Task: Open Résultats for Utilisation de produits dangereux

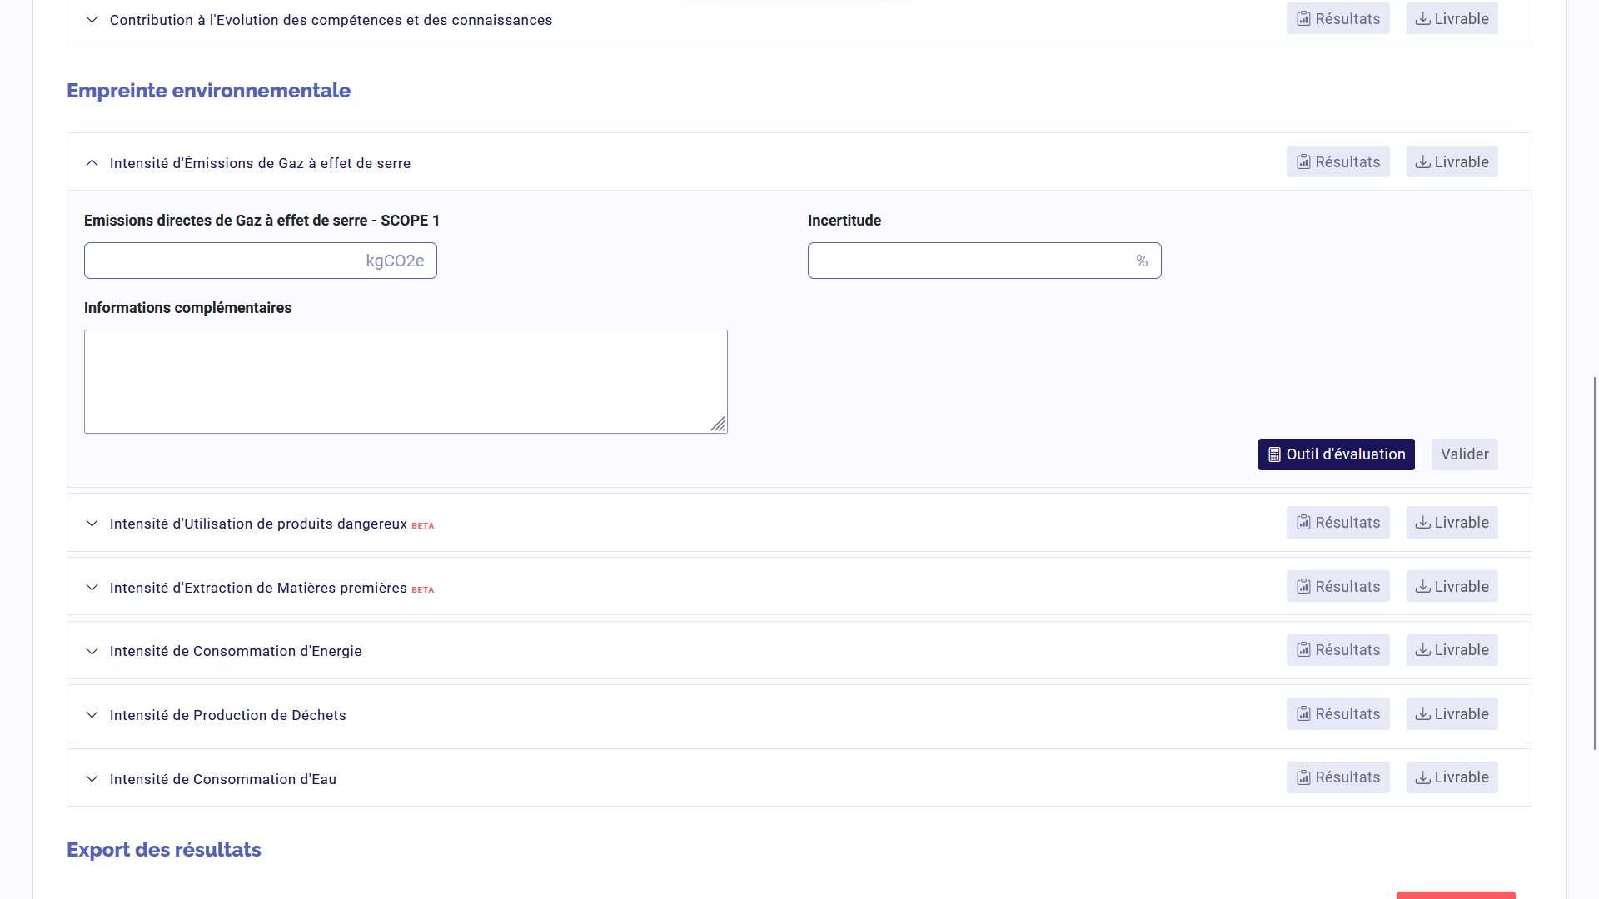Action: click(1337, 523)
